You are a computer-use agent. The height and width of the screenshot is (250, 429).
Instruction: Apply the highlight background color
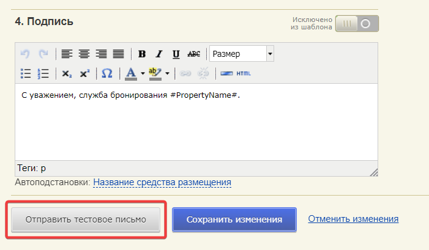(155, 73)
